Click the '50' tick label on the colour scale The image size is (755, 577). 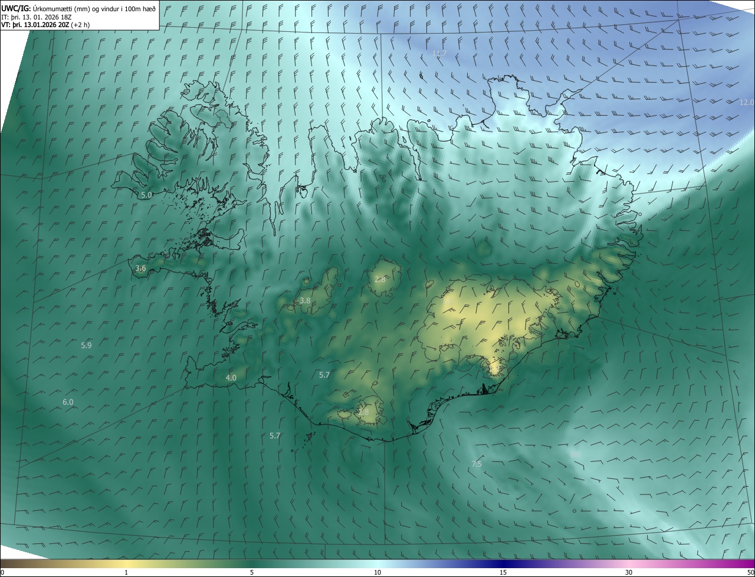click(x=750, y=572)
